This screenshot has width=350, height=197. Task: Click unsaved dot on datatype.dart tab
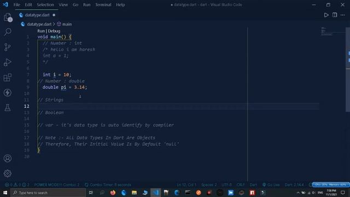point(54,15)
